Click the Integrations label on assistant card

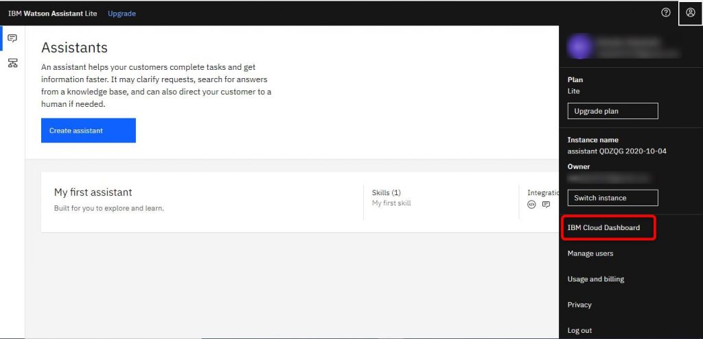pyautogui.click(x=543, y=192)
